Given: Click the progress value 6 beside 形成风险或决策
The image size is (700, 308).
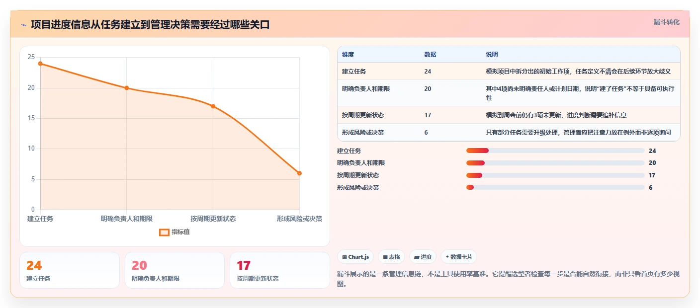Looking at the screenshot, I should click(651, 187).
